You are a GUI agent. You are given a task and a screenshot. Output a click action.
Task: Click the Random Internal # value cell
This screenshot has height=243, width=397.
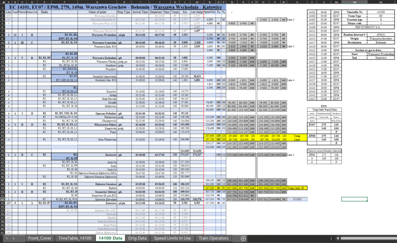381,34
